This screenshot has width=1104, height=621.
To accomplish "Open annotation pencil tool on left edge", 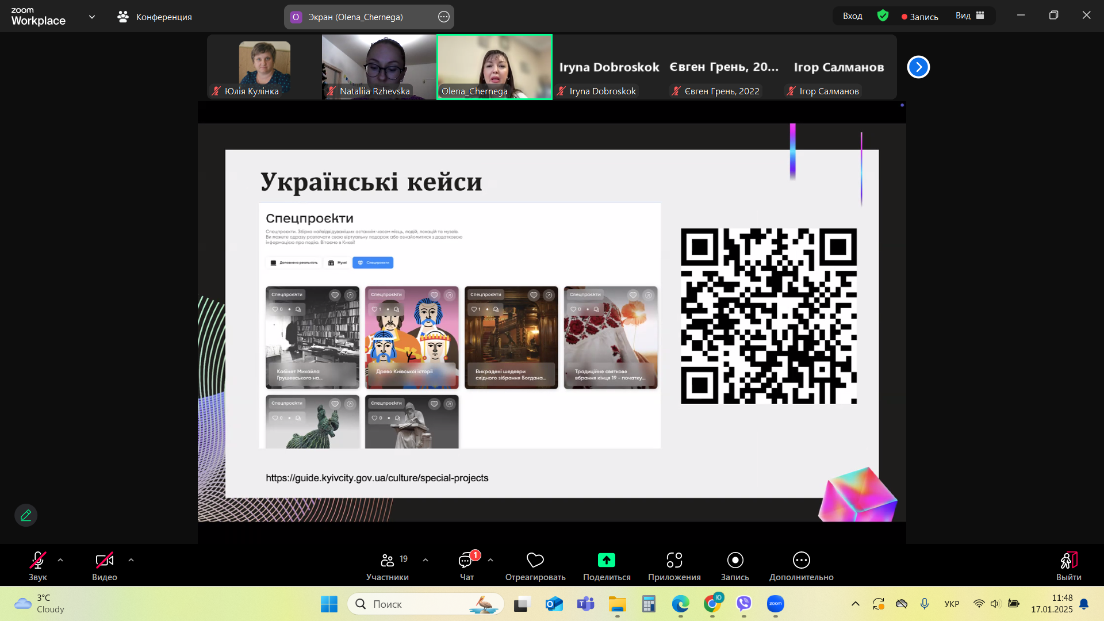I will 26,515.
